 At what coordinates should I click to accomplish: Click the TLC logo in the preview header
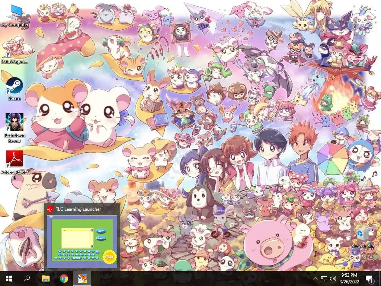[x=50, y=209]
